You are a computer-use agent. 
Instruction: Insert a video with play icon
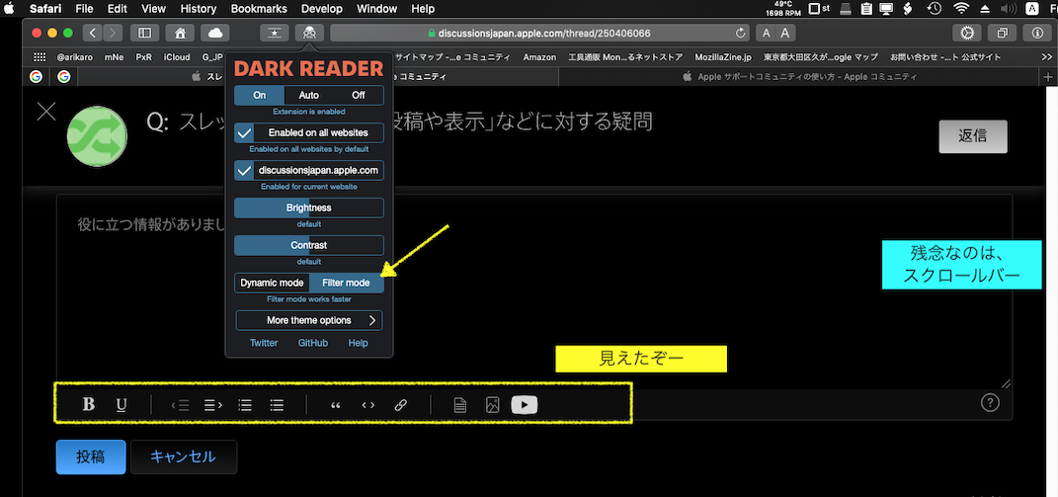[x=525, y=404]
